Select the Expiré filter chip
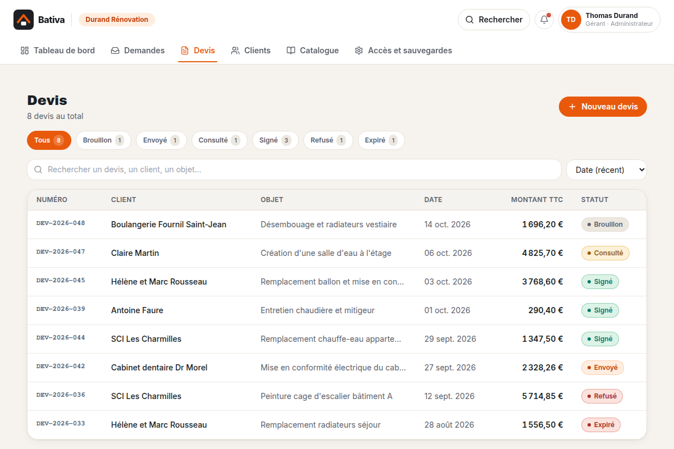 (x=381, y=140)
